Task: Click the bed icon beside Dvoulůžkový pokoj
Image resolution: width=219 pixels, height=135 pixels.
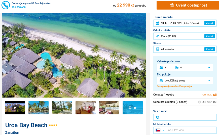Action: (161, 80)
